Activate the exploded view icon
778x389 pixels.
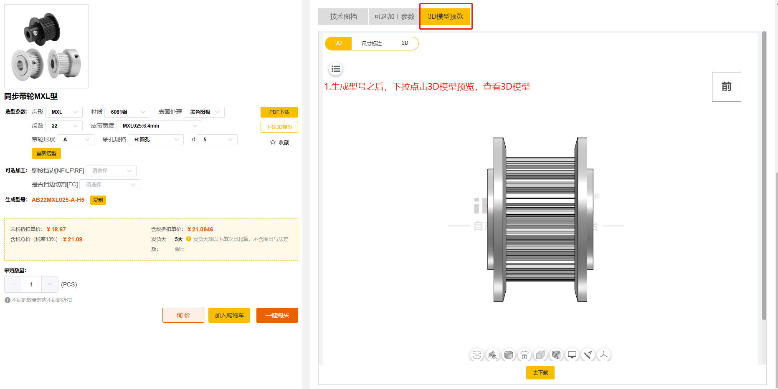pos(493,355)
